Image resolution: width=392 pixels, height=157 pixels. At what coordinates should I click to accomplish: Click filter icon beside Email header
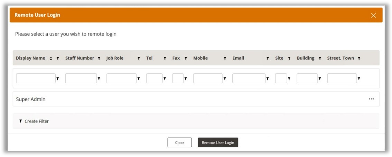click(268, 59)
